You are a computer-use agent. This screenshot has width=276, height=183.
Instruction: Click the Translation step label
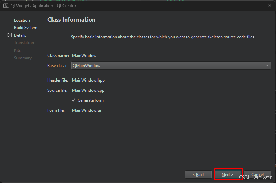24,43
